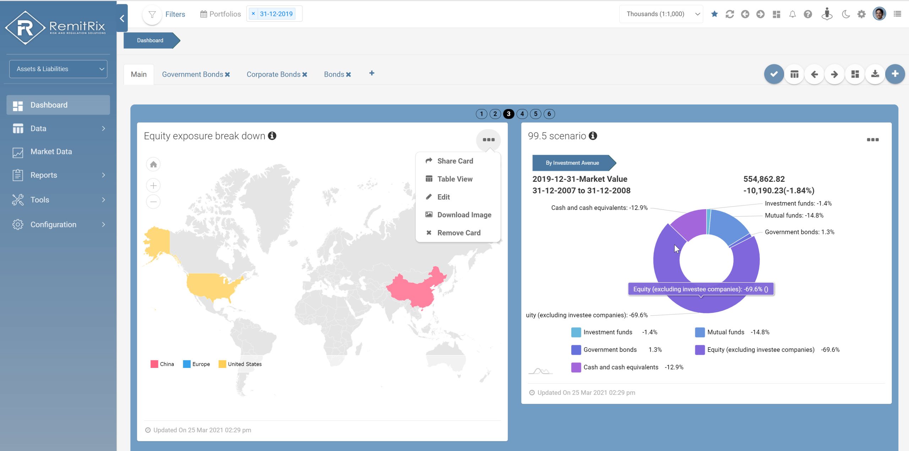Open the settings gear icon

point(861,14)
